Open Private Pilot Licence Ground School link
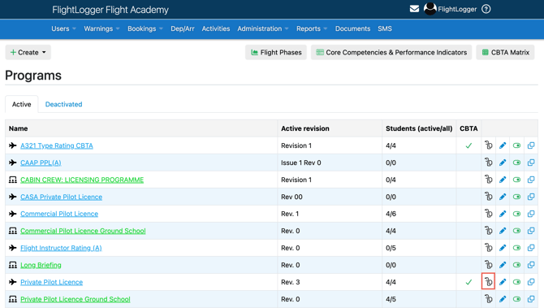 76,299
